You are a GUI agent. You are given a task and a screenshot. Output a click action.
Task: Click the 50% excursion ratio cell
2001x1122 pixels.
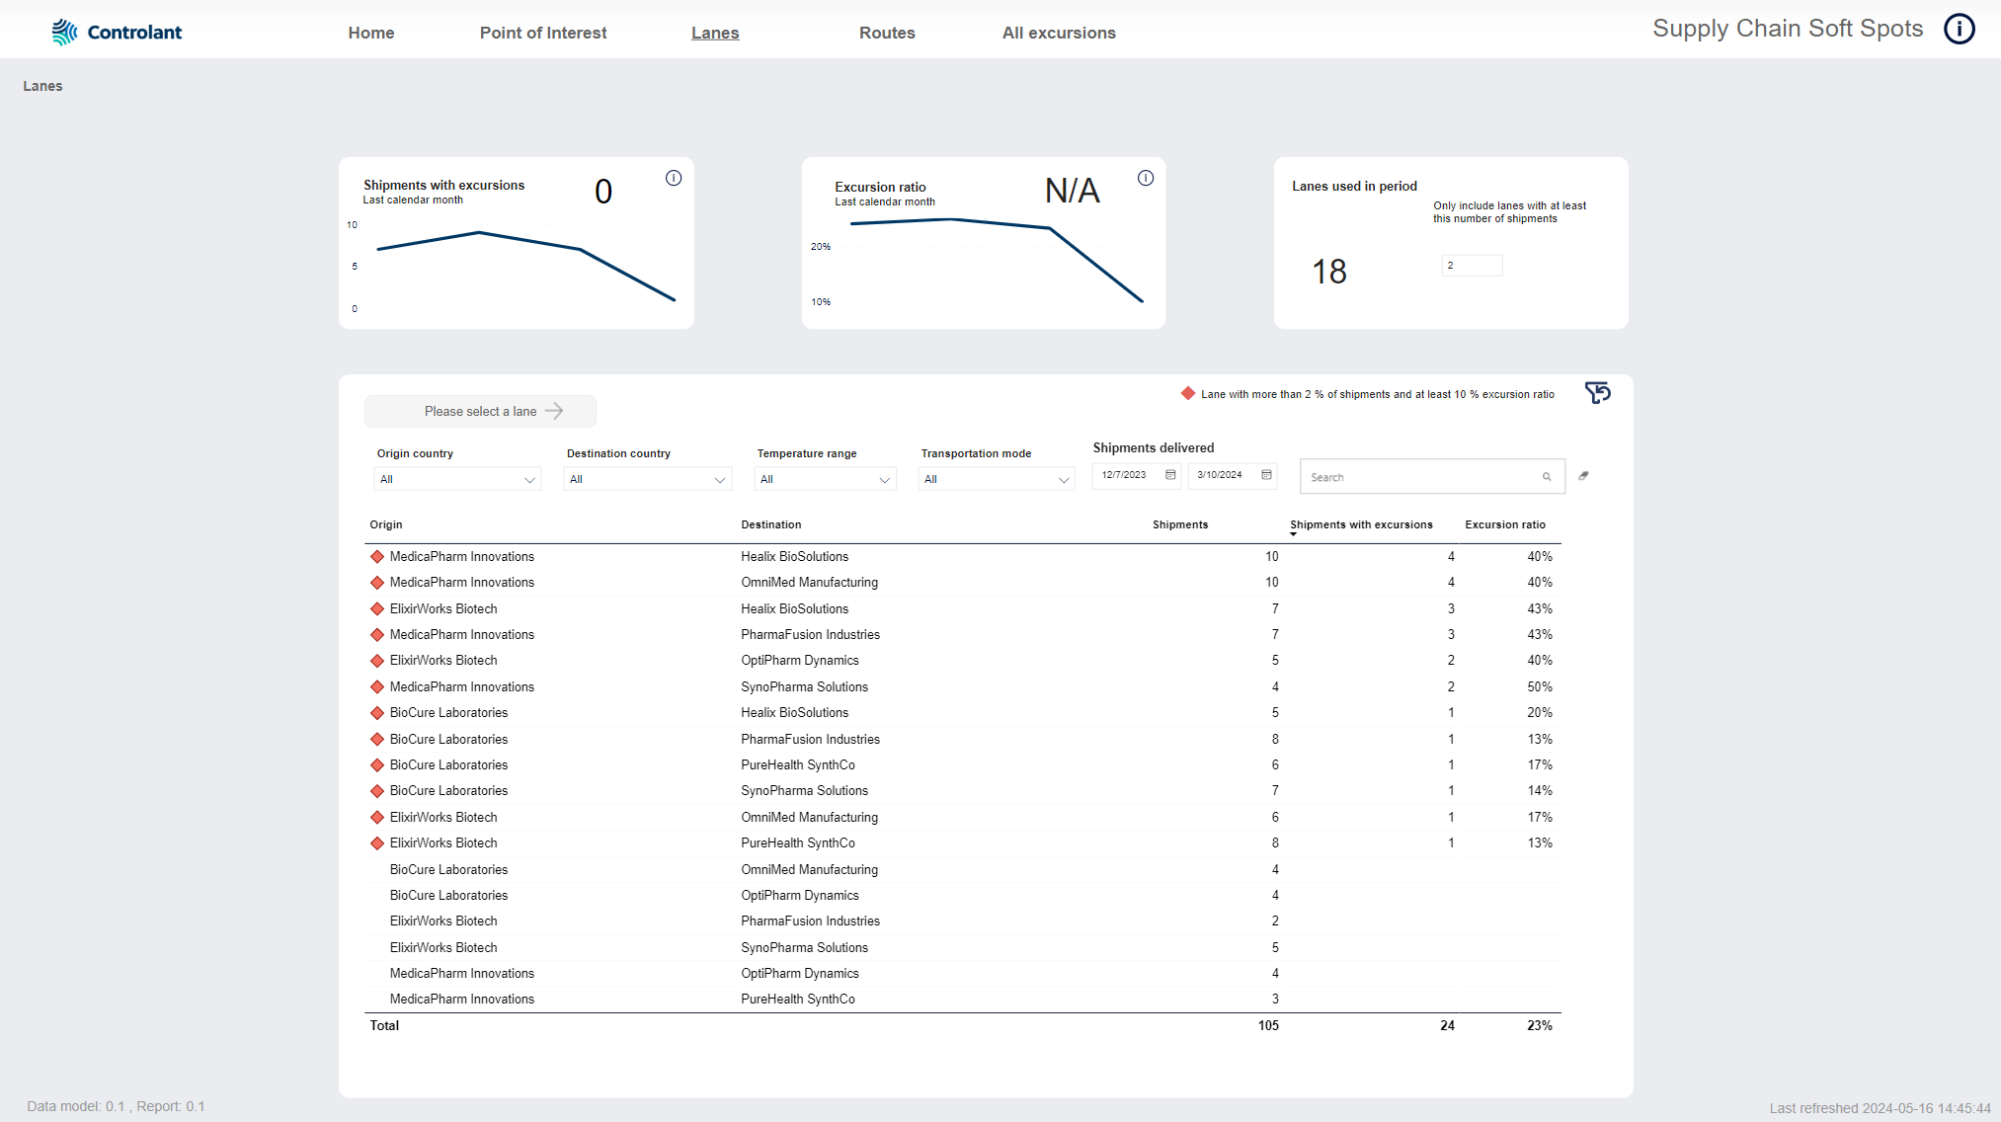click(1540, 687)
